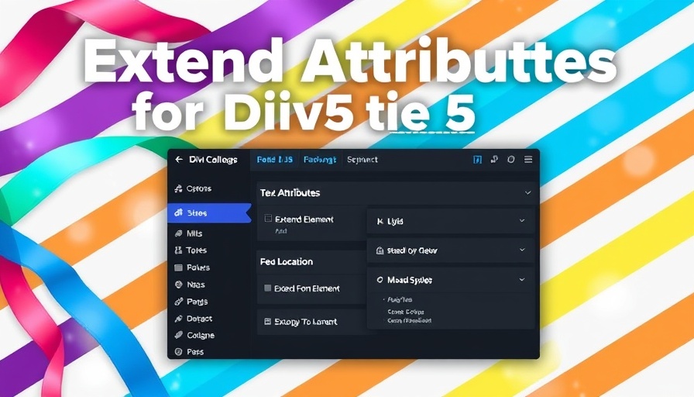694x397 pixels.
Task: Click the Exted Fon Element label text
Action: click(307, 288)
